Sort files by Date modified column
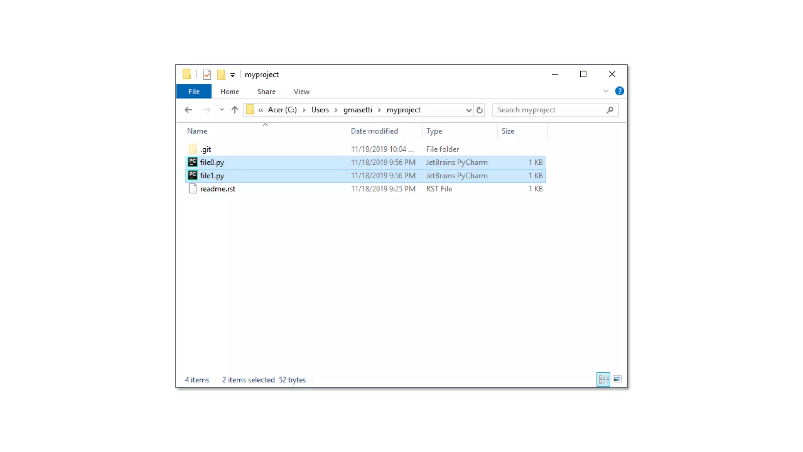Image resolution: width=803 pixels, height=452 pixels. pyautogui.click(x=374, y=131)
